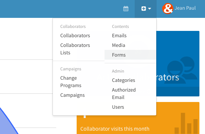The width and height of the screenshot is (205, 134).
Task: Click the bar chart icon on orange tile
Action: coord(186,123)
